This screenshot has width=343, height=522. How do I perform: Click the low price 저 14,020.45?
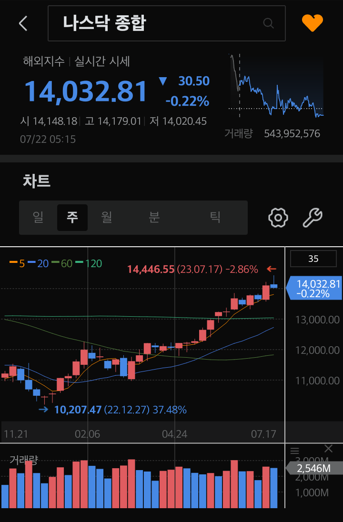tap(178, 121)
